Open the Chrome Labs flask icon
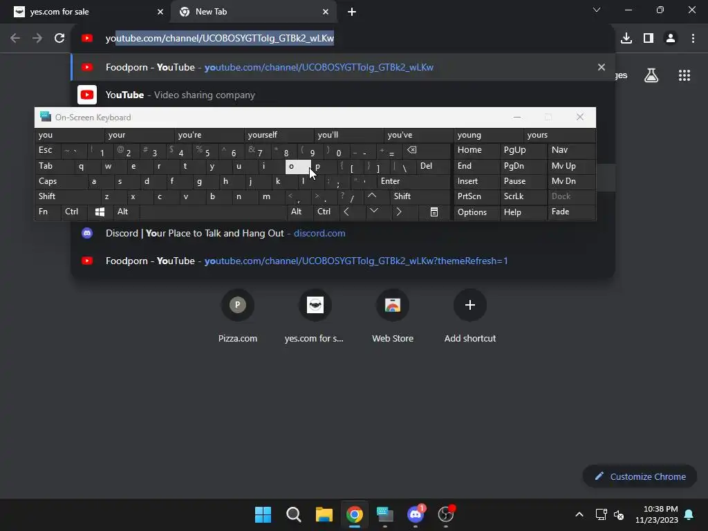 point(651,75)
